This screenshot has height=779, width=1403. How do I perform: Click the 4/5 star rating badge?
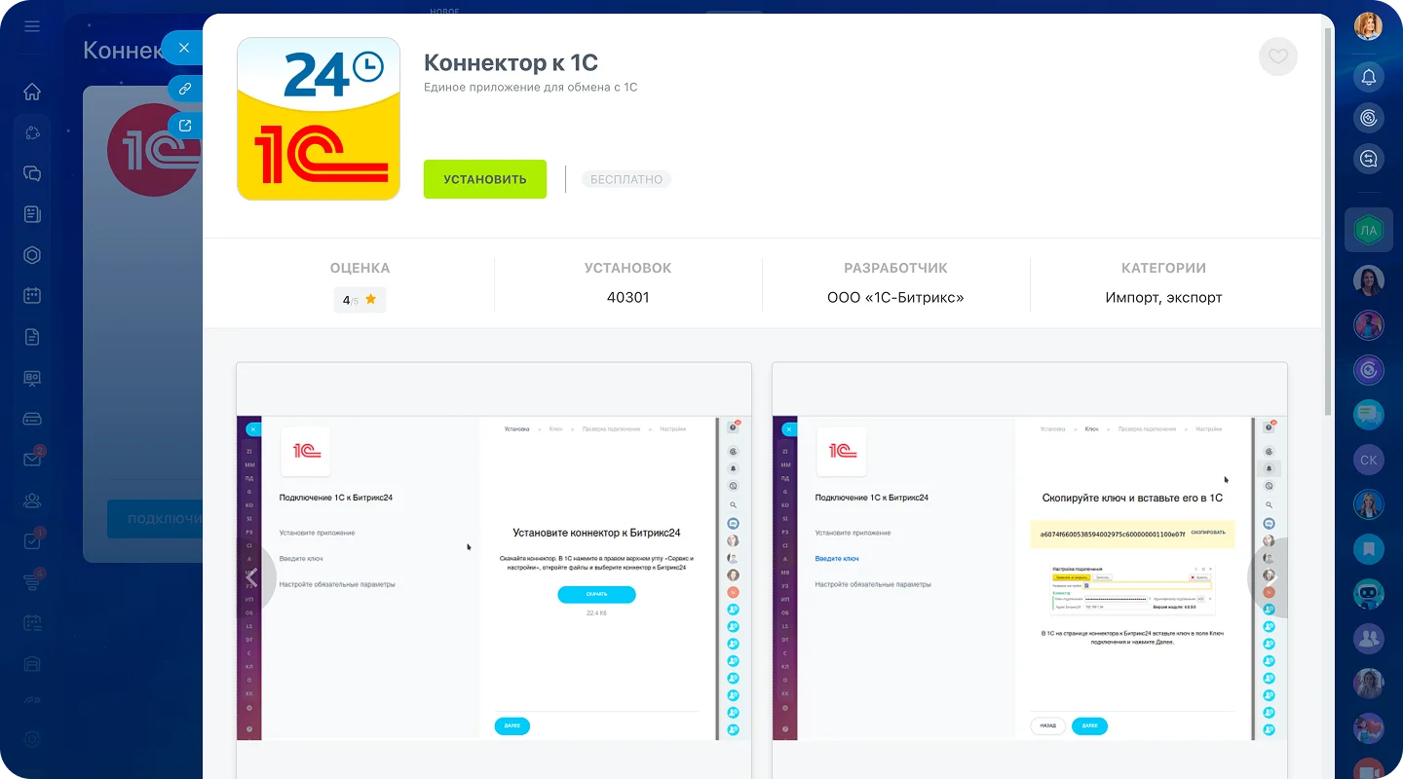coord(360,300)
